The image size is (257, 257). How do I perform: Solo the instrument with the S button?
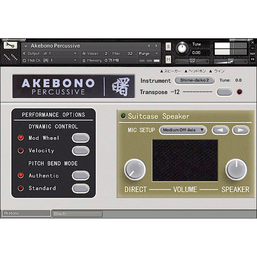point(168,46)
